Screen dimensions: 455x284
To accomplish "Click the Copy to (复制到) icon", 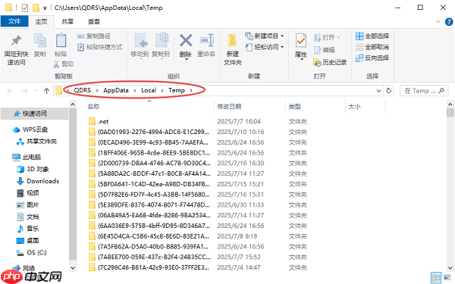I will point(162,40).
